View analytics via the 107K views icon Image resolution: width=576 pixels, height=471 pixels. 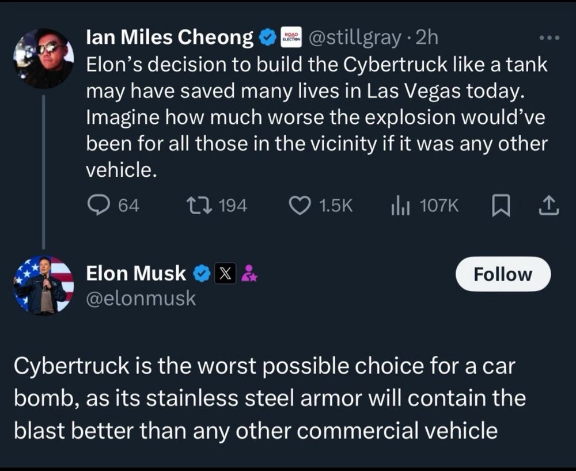(x=400, y=205)
